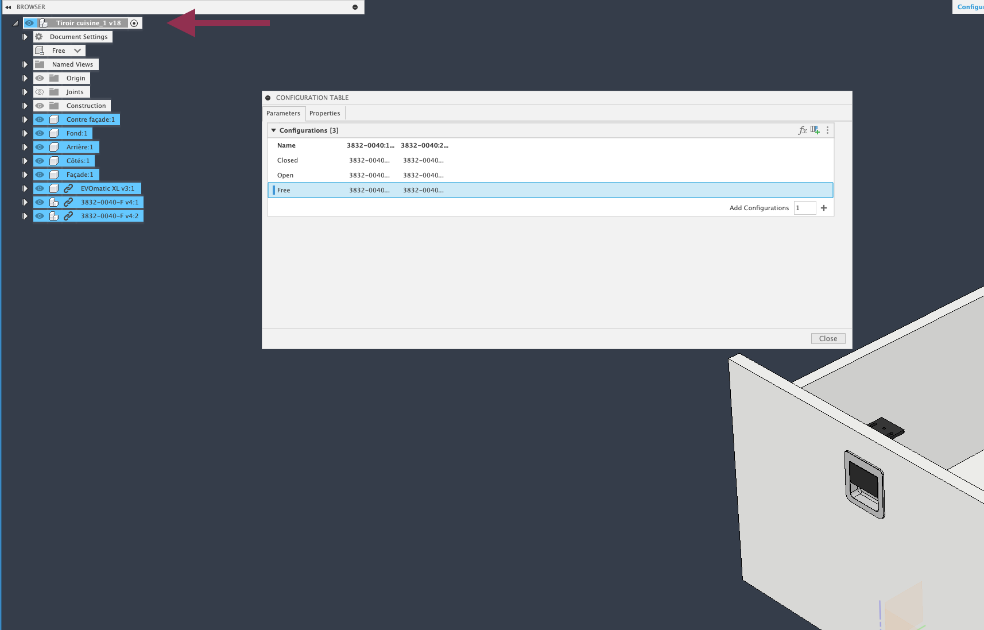Click the Add Configurations number field
The height and width of the screenshot is (630, 984).
point(804,208)
